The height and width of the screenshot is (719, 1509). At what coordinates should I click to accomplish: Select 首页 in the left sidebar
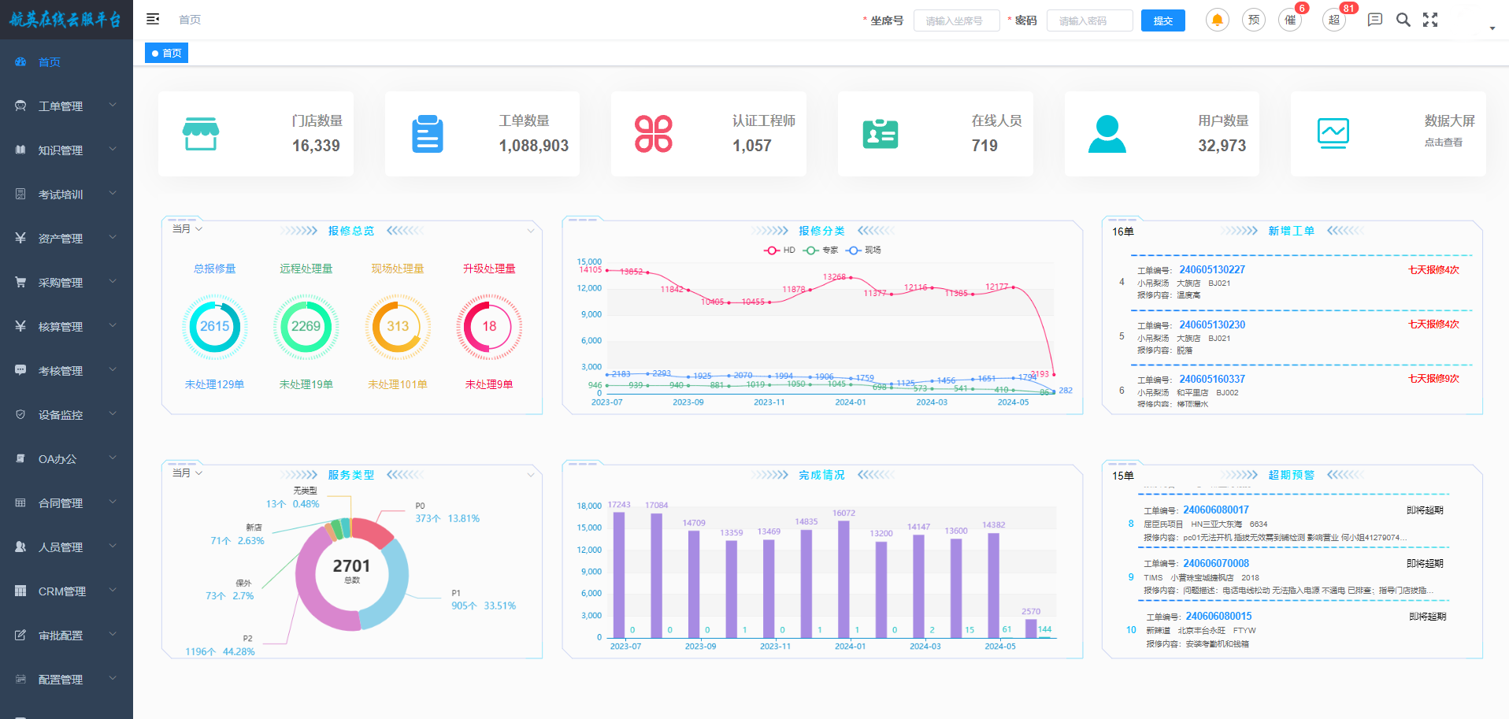coord(49,62)
